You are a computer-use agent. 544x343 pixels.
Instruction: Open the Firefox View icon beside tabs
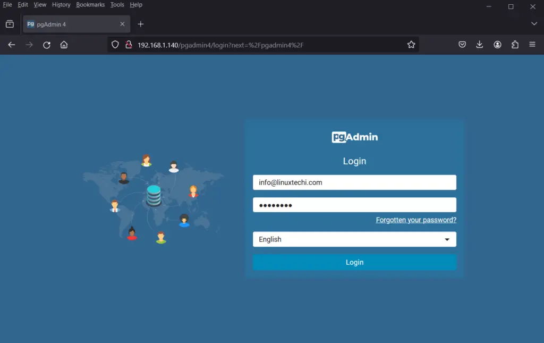pos(10,24)
